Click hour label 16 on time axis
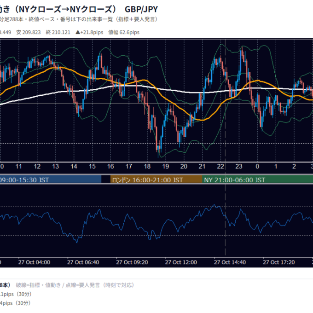 [110, 166]
